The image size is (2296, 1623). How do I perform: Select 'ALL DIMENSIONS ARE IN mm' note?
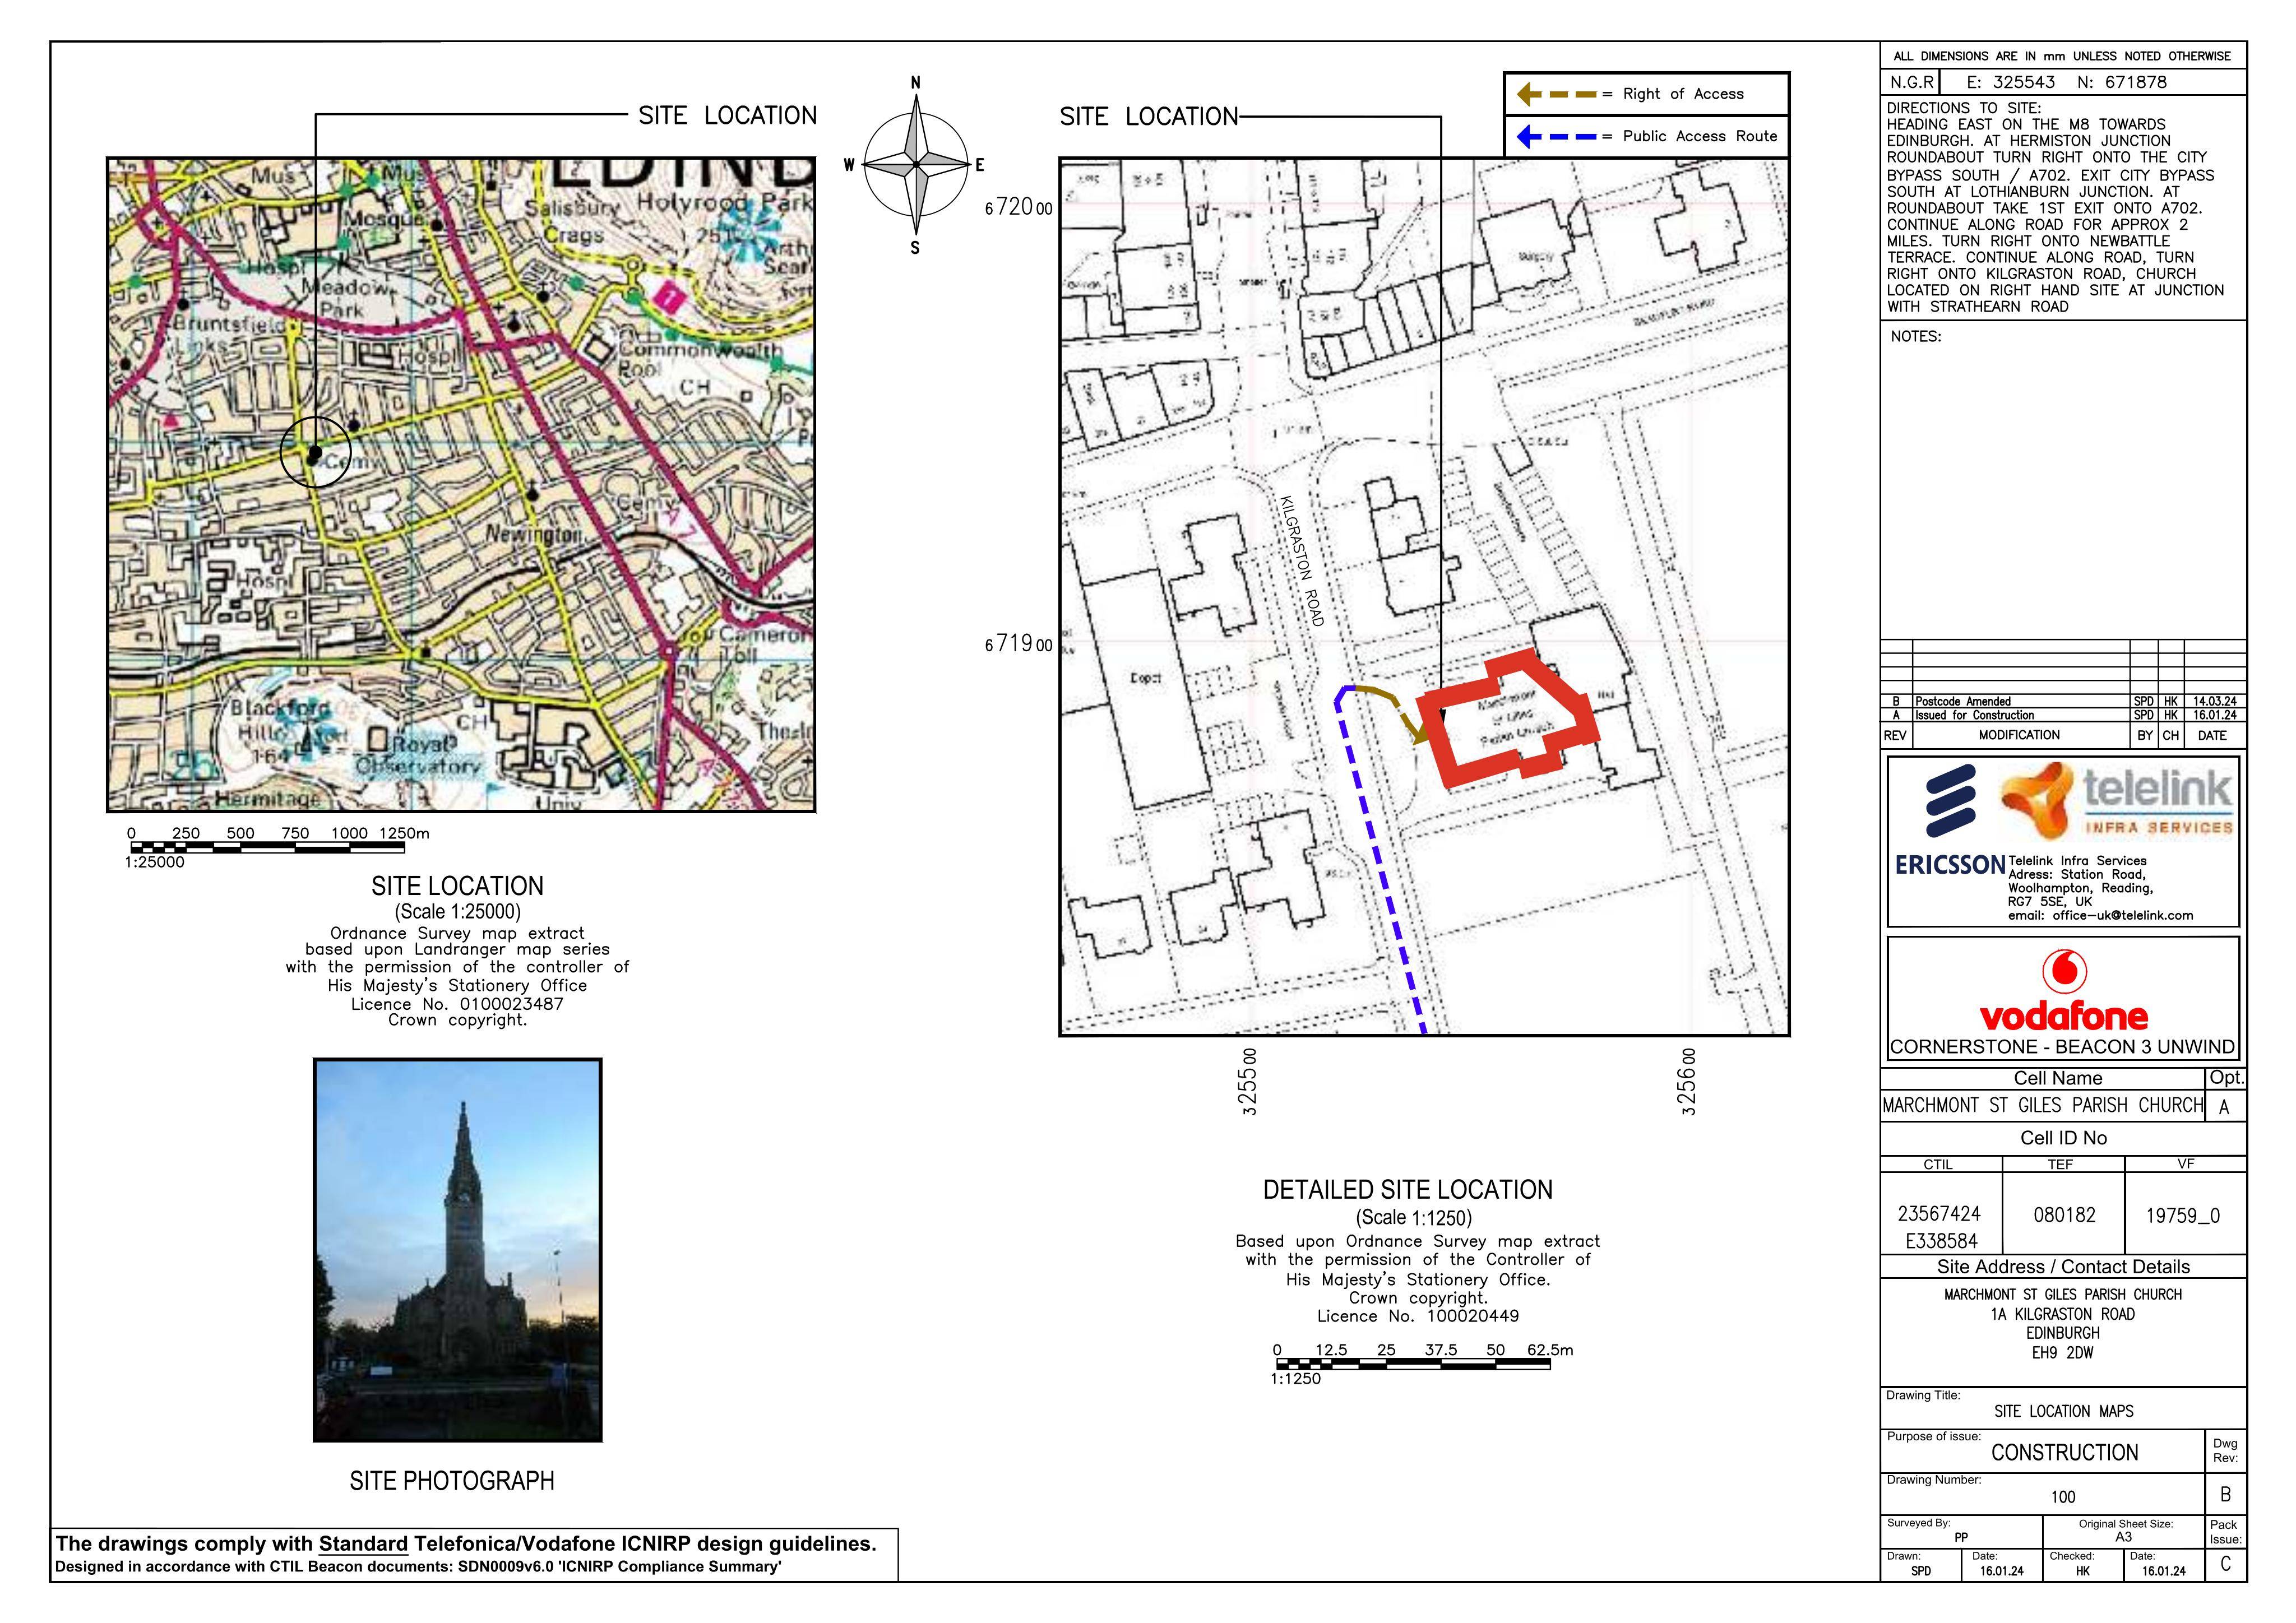click(2061, 56)
